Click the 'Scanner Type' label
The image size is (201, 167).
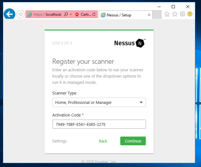[x=64, y=93]
